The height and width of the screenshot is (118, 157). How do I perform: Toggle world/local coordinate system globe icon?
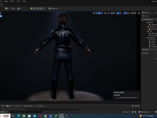[105, 13]
